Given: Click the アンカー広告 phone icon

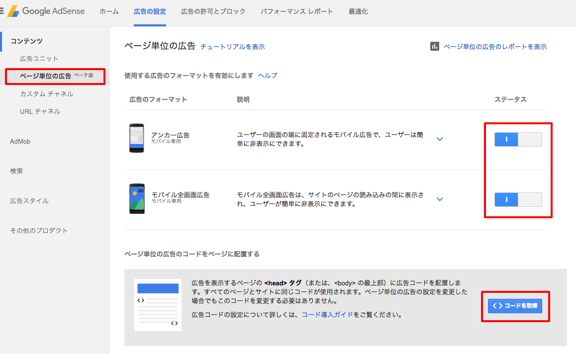Looking at the screenshot, I should tap(137, 138).
